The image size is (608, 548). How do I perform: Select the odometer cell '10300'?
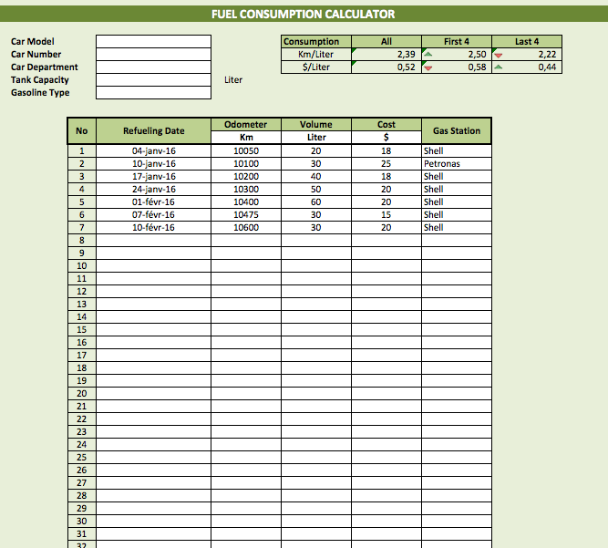click(x=246, y=190)
